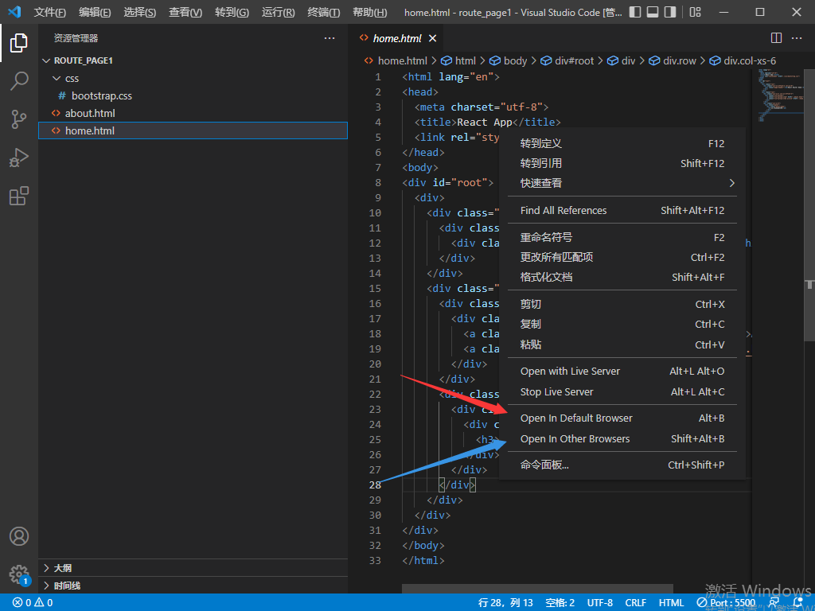Open the Run and Debug view
Screen dimensions: 815x611
click(19, 158)
